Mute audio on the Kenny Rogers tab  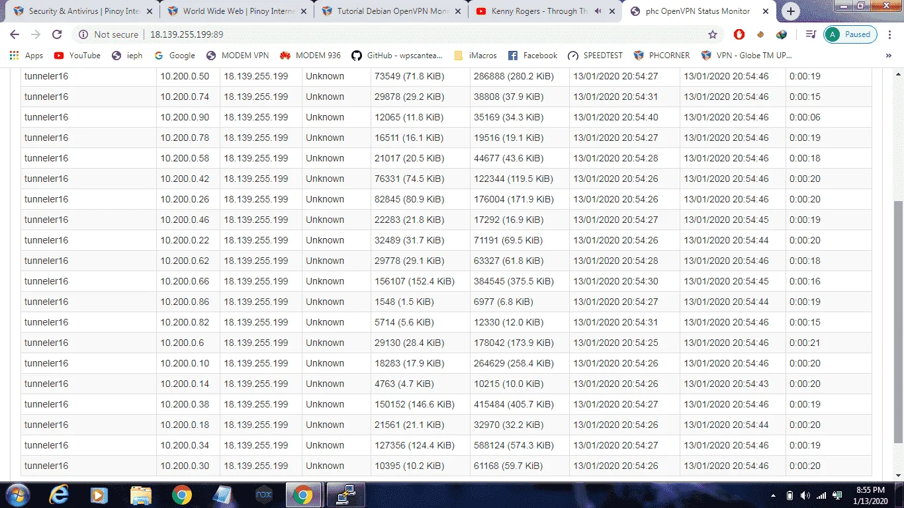point(598,11)
